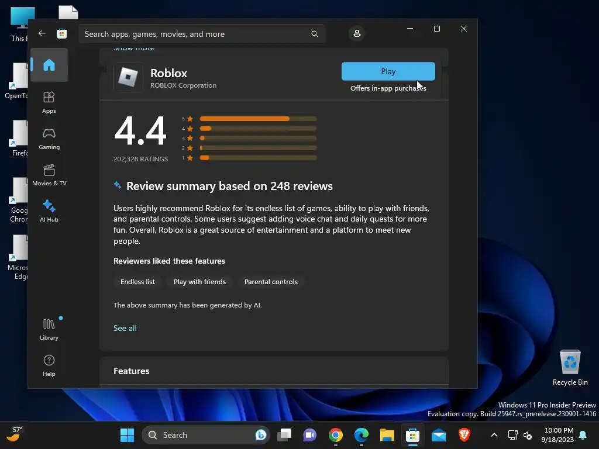Open Task View on the taskbar

(284, 435)
